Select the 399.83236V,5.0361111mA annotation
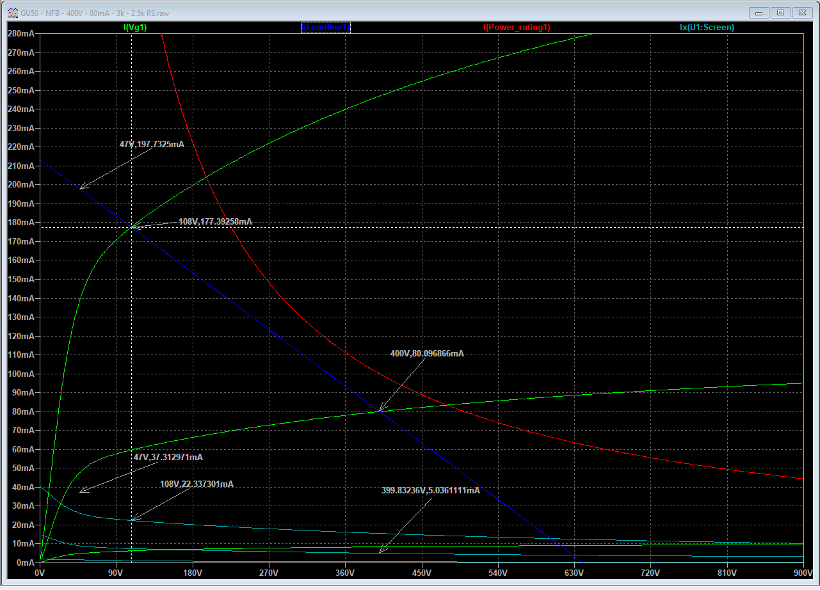The image size is (820, 590). pyautogui.click(x=430, y=490)
